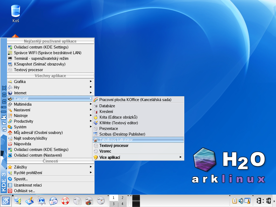Open Textový procesor under Nejčastěji používané aplikace
Image resolution: width=276 pixels, height=207 pixels.
click(50, 70)
